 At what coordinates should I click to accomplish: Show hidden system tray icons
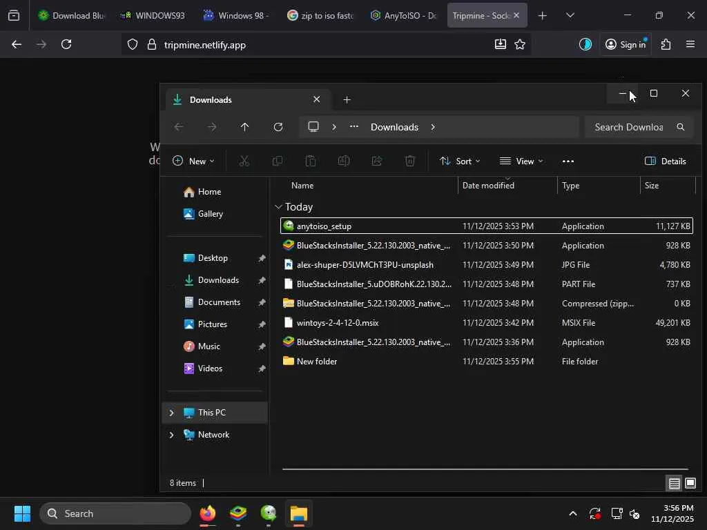572,513
